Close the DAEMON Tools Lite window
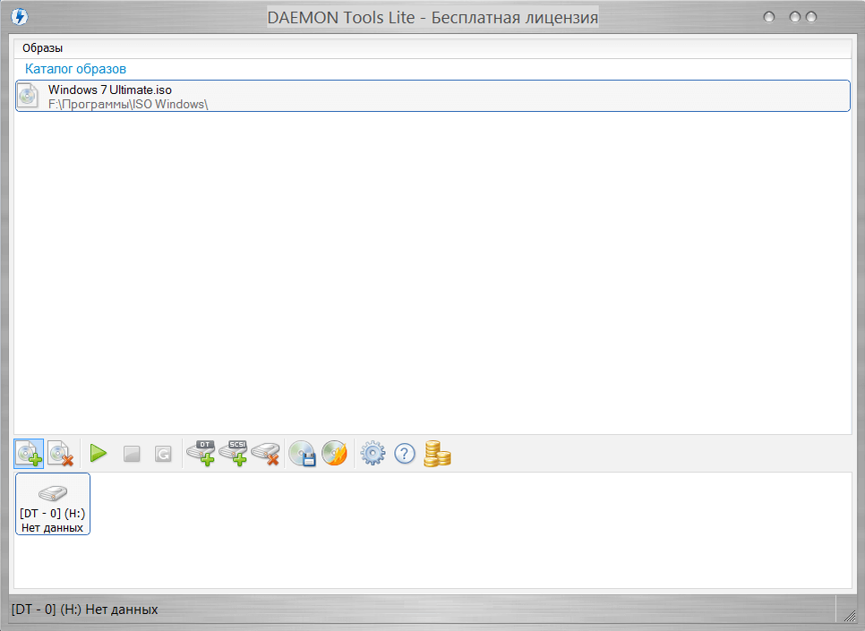Viewport: 865px width, 631px height. click(811, 17)
